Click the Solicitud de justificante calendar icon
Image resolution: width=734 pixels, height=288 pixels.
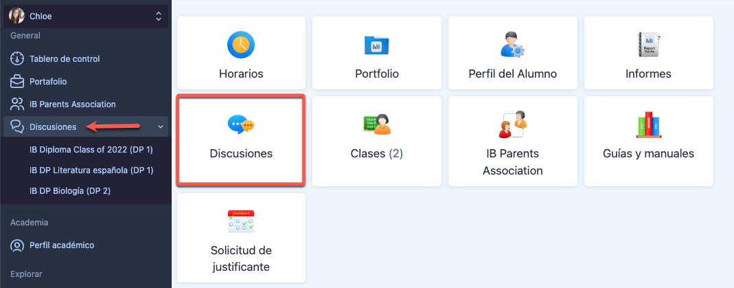[x=241, y=221]
